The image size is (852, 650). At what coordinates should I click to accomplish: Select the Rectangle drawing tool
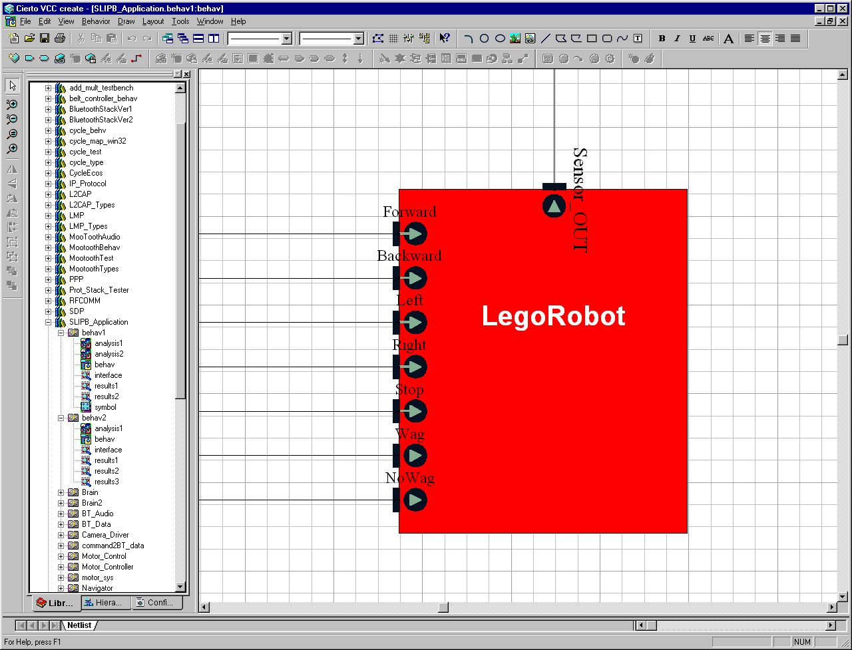point(592,39)
